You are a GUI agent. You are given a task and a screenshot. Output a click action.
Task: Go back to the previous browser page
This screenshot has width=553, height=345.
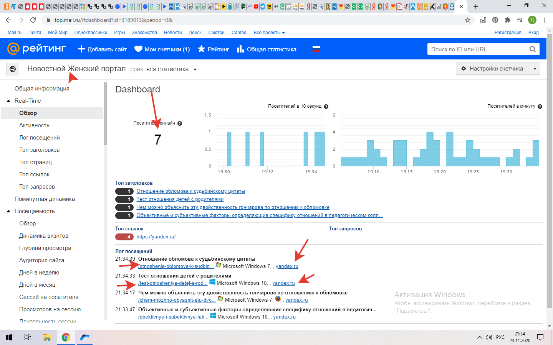tap(8, 20)
